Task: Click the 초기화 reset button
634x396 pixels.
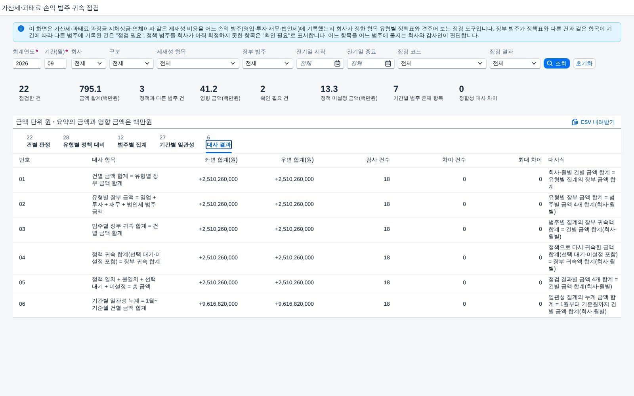Action: [584, 63]
